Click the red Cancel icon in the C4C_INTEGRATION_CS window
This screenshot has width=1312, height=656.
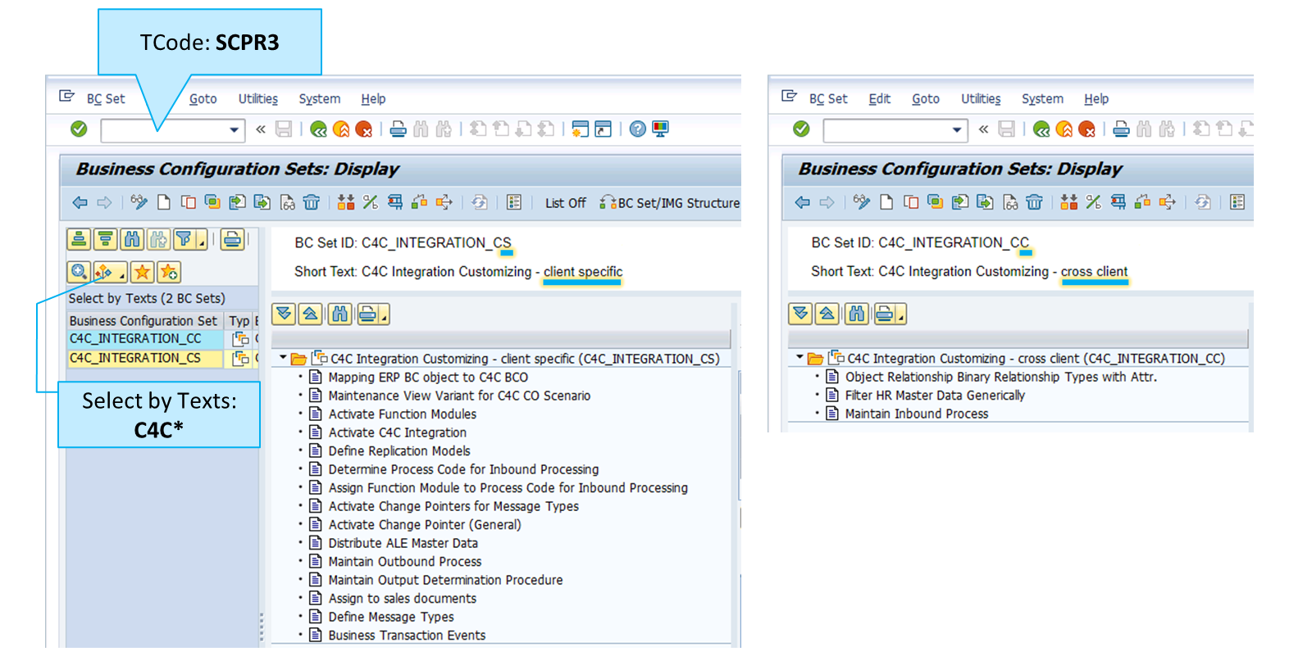[x=364, y=129]
